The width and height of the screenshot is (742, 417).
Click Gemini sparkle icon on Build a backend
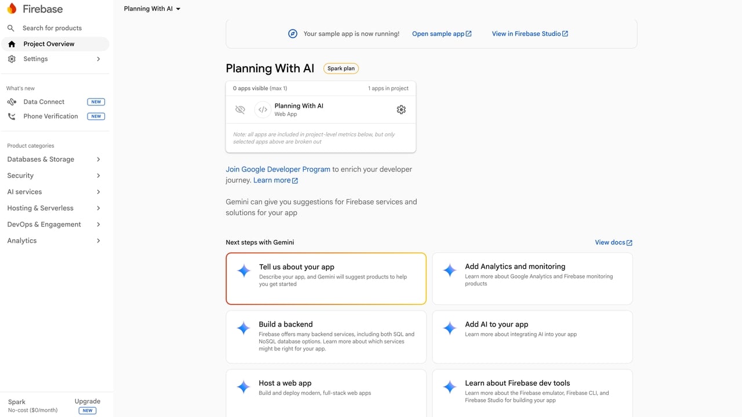pos(243,328)
